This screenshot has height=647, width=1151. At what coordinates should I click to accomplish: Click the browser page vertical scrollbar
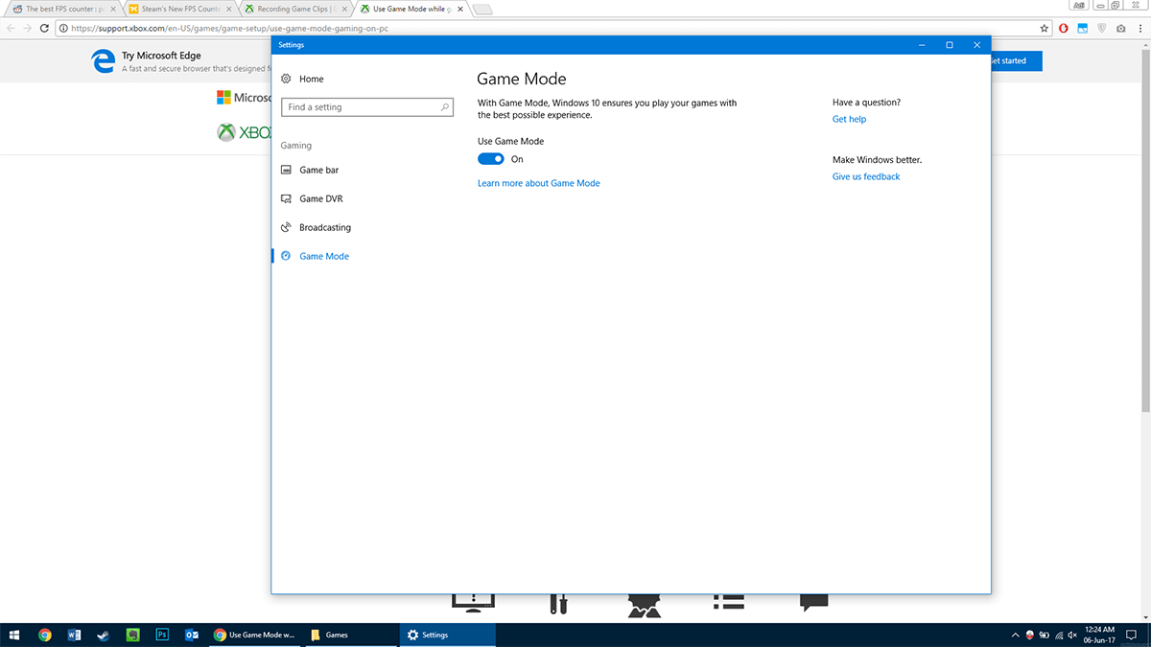[1146, 230]
